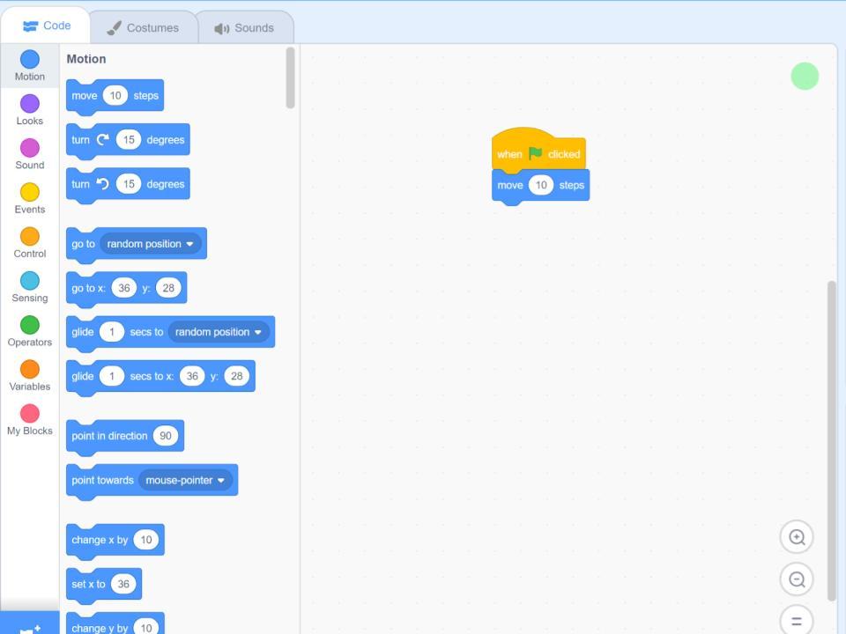The height and width of the screenshot is (634, 846).
Task: Reset workspace zoom with the equals button
Action: click(x=797, y=621)
